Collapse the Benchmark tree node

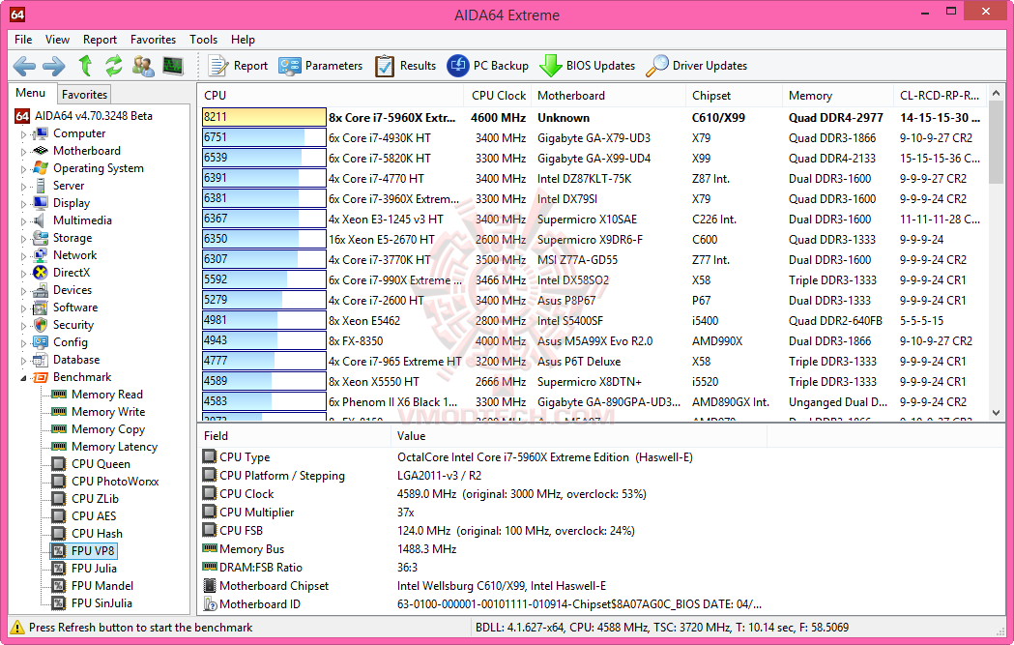pos(24,378)
